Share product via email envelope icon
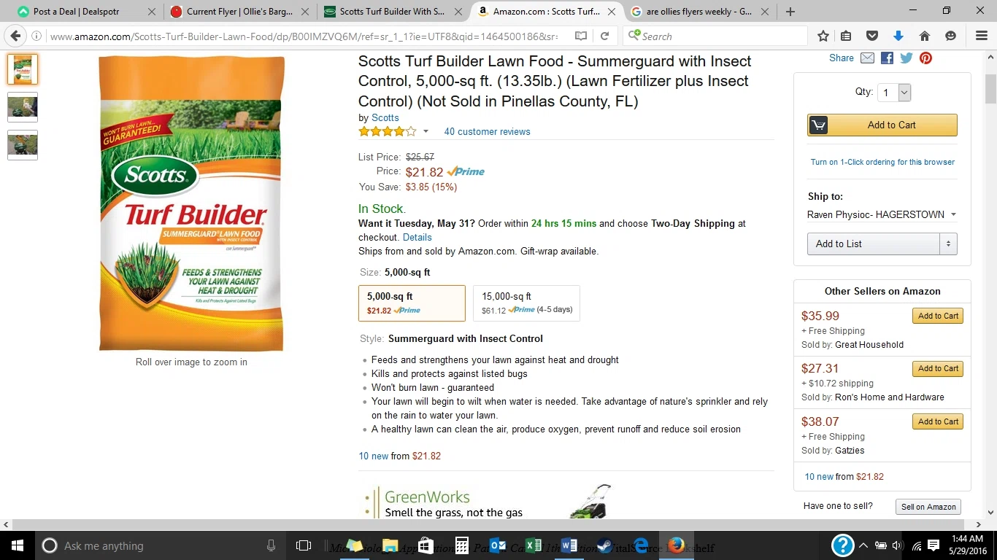The height and width of the screenshot is (560, 997). (867, 58)
